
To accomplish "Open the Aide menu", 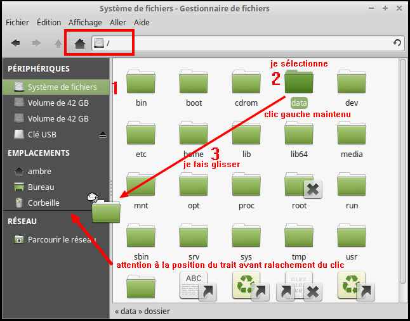I will (x=142, y=22).
